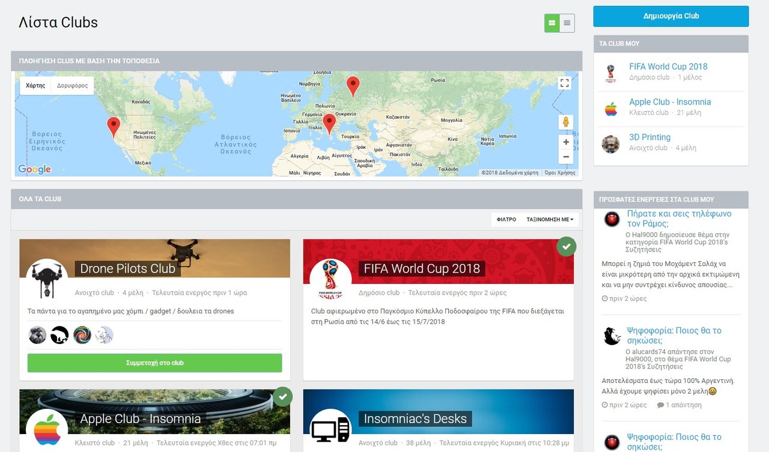
Task: Click Ανοιχτό club · 4 μέλη sidebar text
Action: coord(663,148)
